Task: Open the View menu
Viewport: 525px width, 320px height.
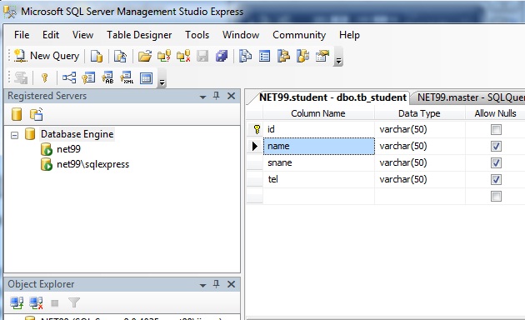Action: click(x=82, y=35)
